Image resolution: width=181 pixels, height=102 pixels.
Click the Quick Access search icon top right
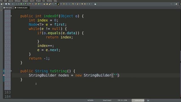[171, 4]
